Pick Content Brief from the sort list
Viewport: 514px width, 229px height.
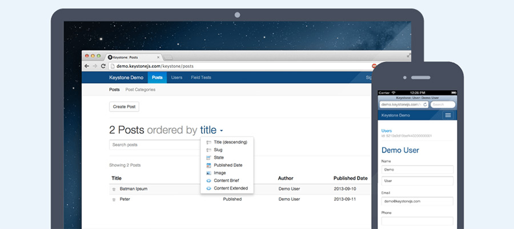tap(227, 180)
